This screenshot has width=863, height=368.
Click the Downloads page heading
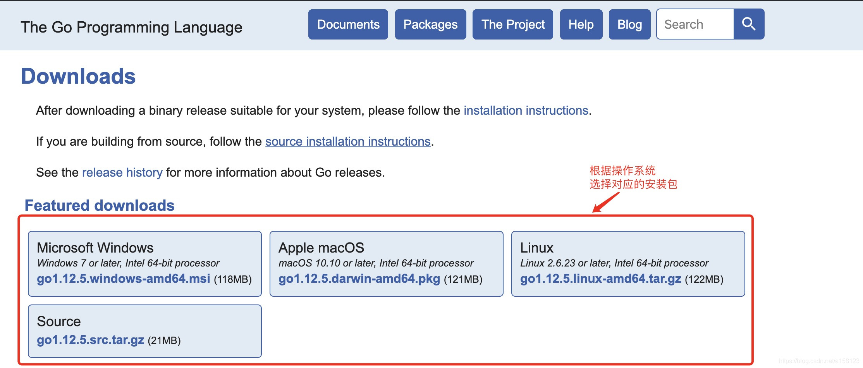[x=78, y=76]
